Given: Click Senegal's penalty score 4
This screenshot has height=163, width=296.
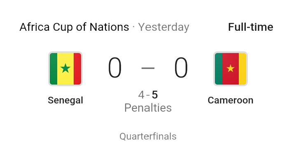Looking at the screenshot, I should (141, 95).
